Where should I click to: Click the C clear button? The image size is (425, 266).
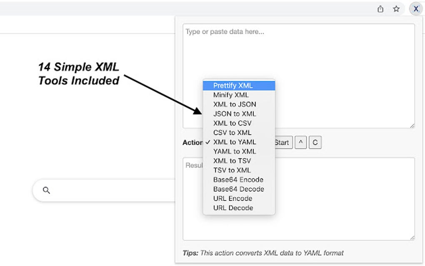point(315,142)
